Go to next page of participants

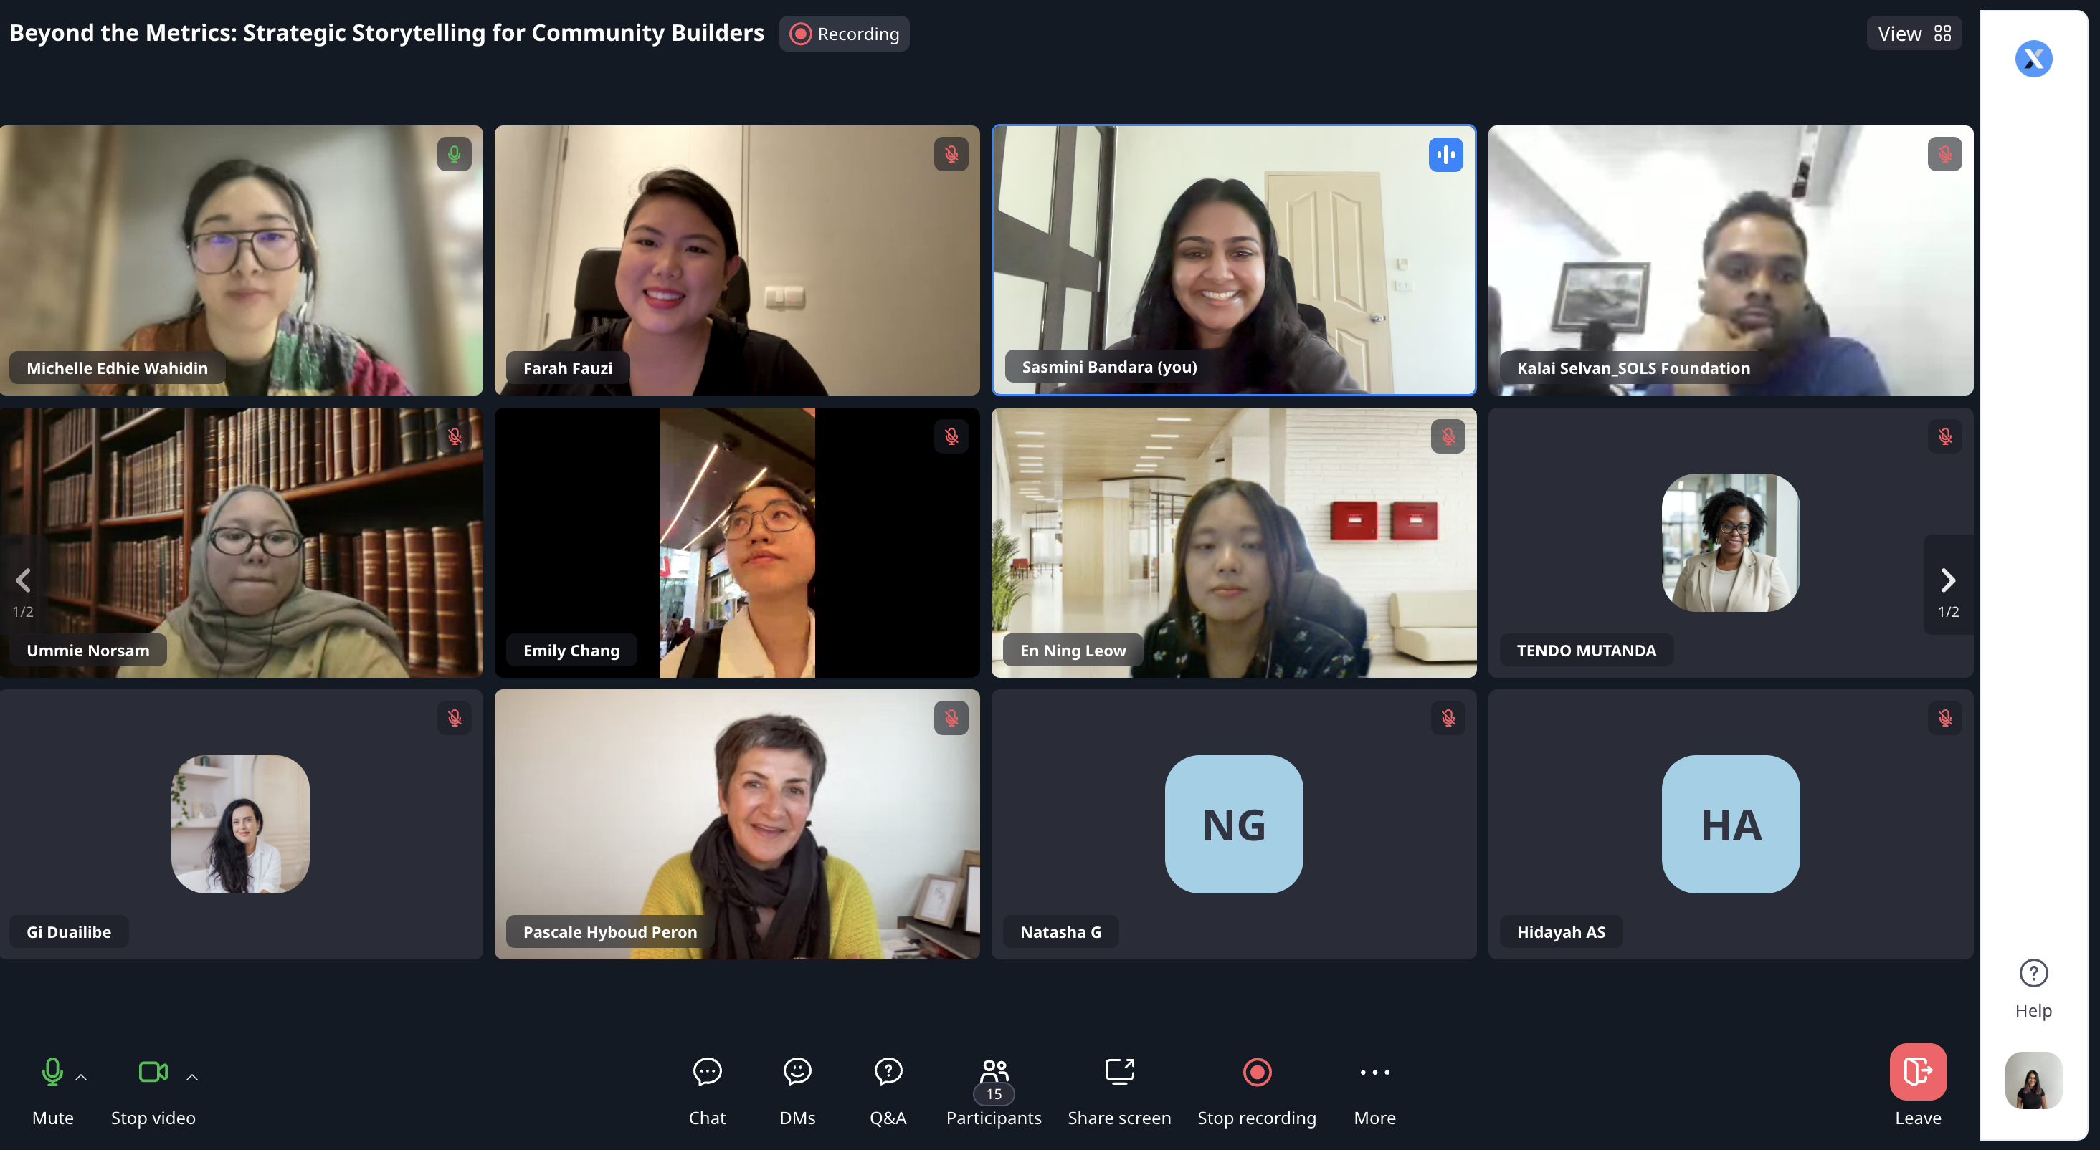point(1947,580)
